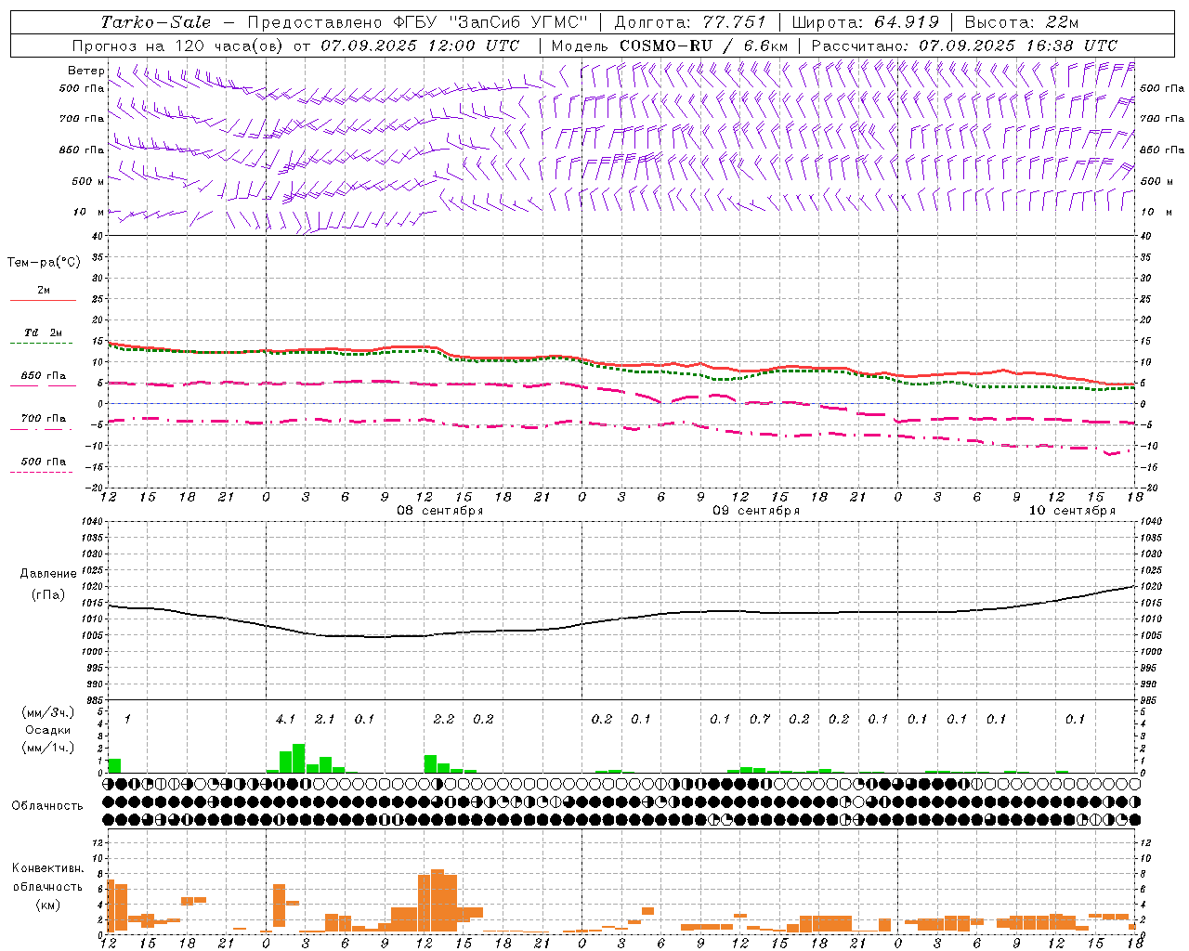Click the dashed line sample under 500 гПа legend
1189x951 pixels.
pyautogui.click(x=41, y=473)
